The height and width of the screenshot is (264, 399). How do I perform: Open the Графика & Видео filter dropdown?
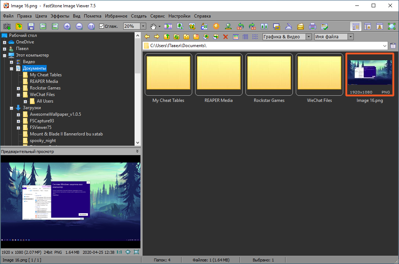[x=309, y=37]
